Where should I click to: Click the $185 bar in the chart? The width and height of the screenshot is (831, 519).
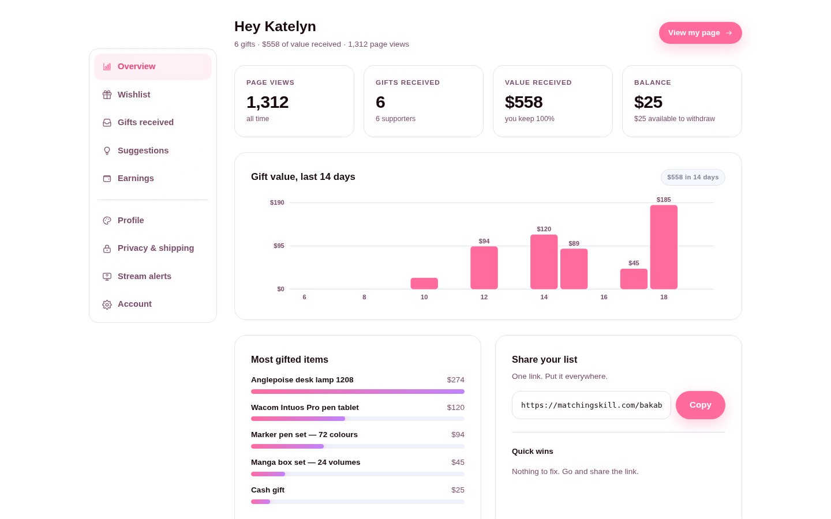(x=664, y=247)
